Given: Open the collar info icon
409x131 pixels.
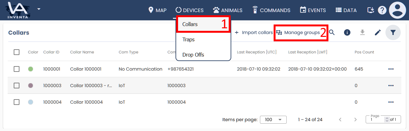Looking at the screenshot, I should pyautogui.click(x=347, y=32).
